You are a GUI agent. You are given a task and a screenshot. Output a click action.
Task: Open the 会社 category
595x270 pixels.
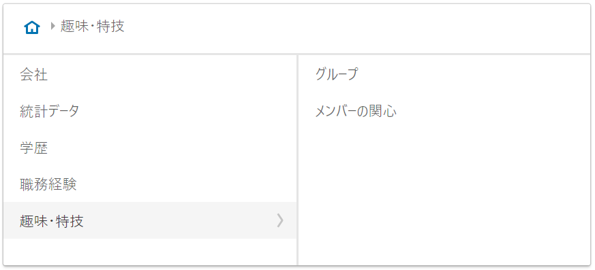(x=150, y=75)
